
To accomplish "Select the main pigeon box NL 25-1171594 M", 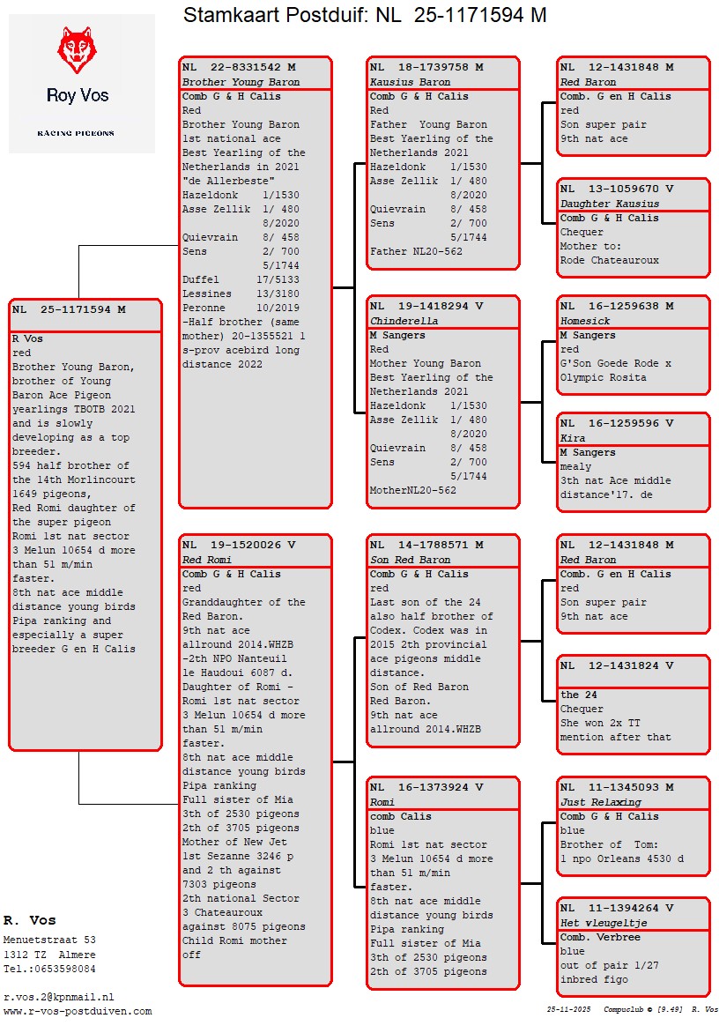I will (85, 524).
